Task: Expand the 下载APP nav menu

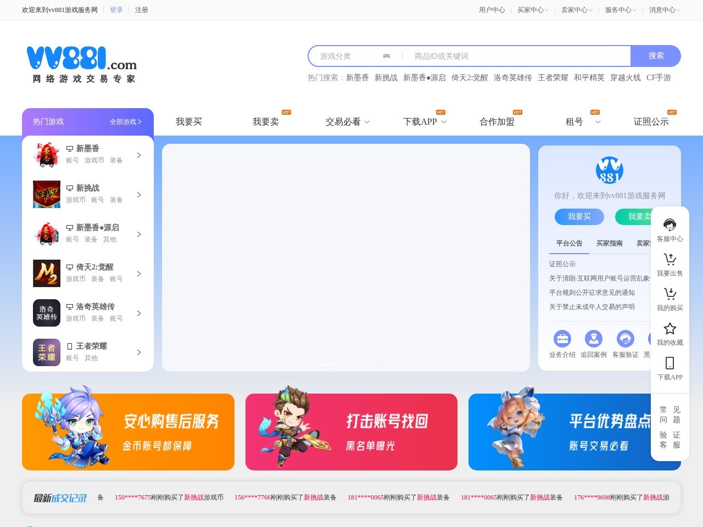Action: 425,122
